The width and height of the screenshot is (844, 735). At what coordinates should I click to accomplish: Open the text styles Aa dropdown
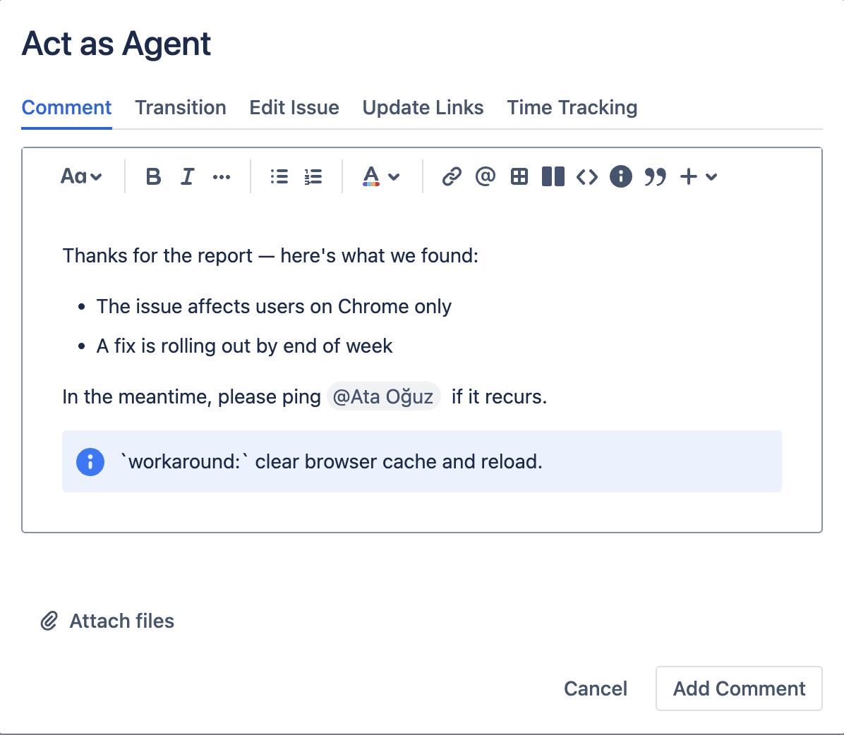pos(80,176)
